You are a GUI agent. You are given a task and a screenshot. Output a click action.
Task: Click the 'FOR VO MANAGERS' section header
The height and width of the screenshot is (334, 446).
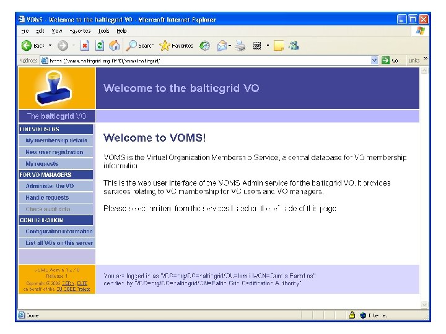pos(56,174)
